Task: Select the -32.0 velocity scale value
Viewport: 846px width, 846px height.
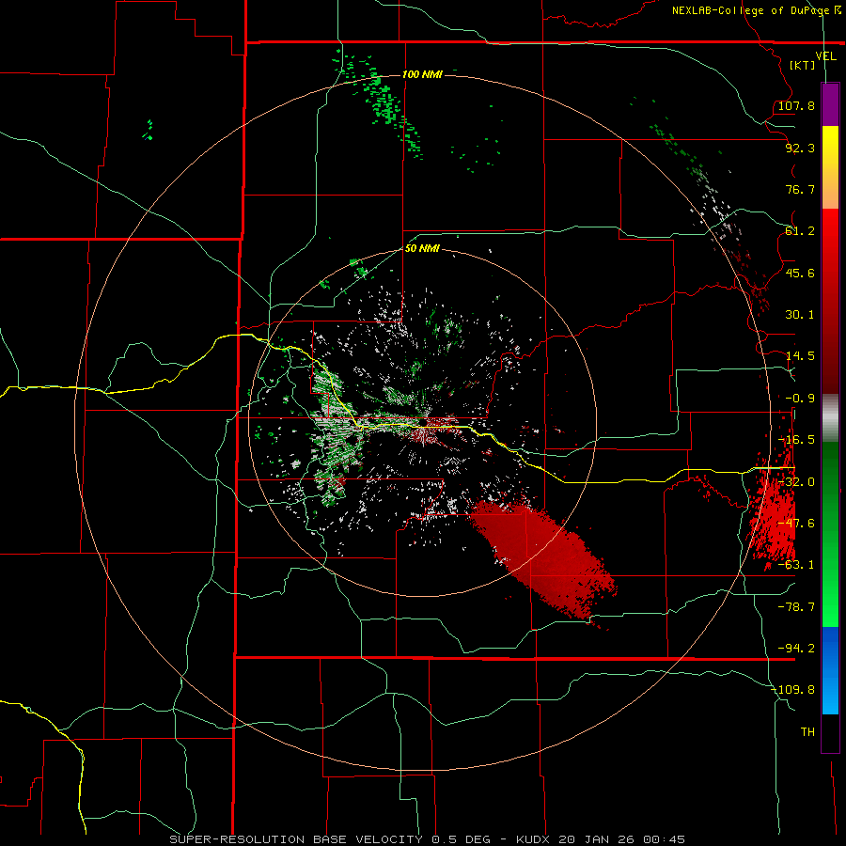Action: pos(796,481)
